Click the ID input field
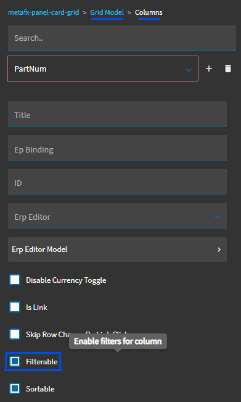Viewport: 241px width, 402px height. pyautogui.click(x=117, y=182)
